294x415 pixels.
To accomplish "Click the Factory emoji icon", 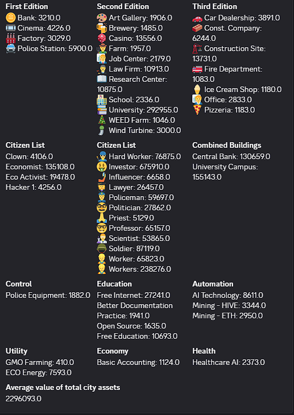I will point(11,39).
